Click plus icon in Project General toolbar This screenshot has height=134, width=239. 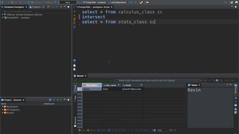(58, 100)
